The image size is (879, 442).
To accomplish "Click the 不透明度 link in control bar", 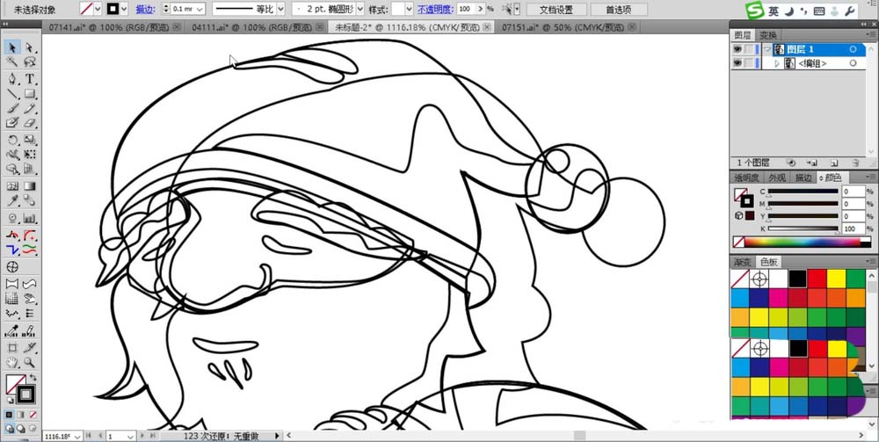I will [435, 10].
